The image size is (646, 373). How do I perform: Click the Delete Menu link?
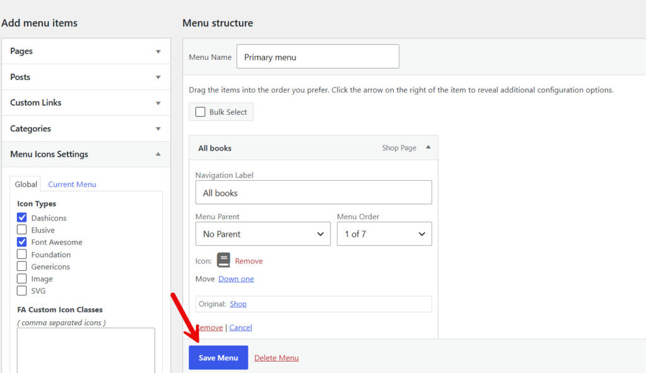276,358
